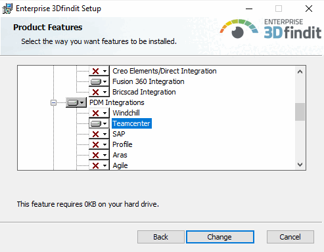The width and height of the screenshot is (324, 252).
Task: Click feature list scroll up arrow
Action: click(300, 72)
